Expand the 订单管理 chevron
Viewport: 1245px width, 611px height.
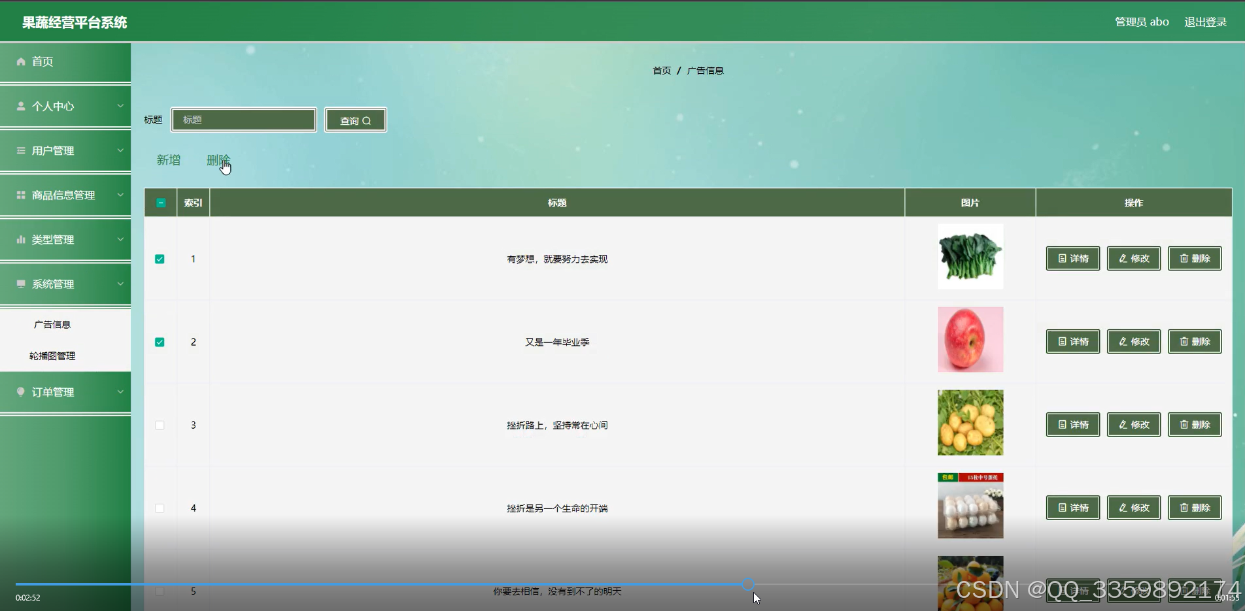pos(120,391)
